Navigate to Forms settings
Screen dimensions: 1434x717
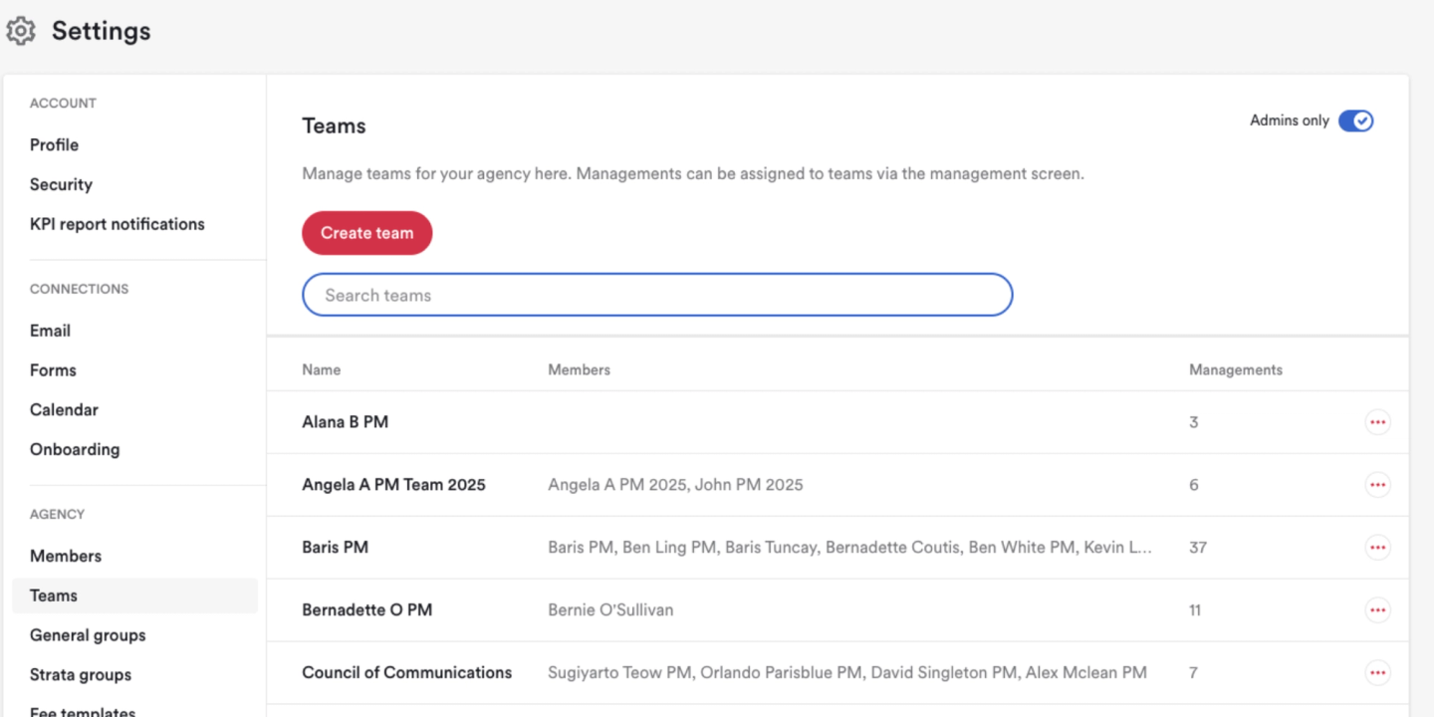pos(53,370)
